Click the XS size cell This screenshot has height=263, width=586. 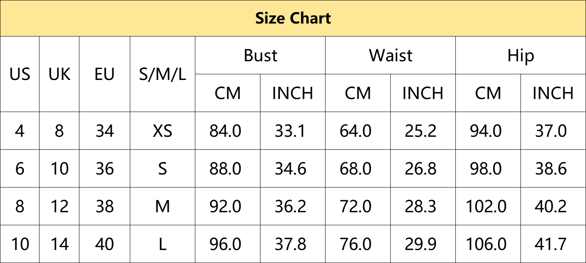162,131
